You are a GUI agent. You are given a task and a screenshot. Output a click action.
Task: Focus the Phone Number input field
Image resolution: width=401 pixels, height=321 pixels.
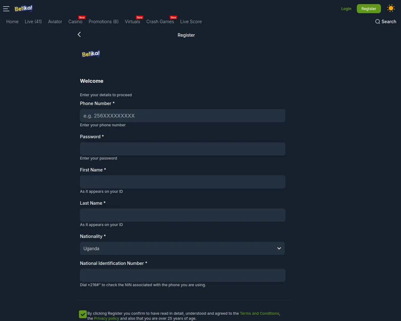[x=183, y=116]
